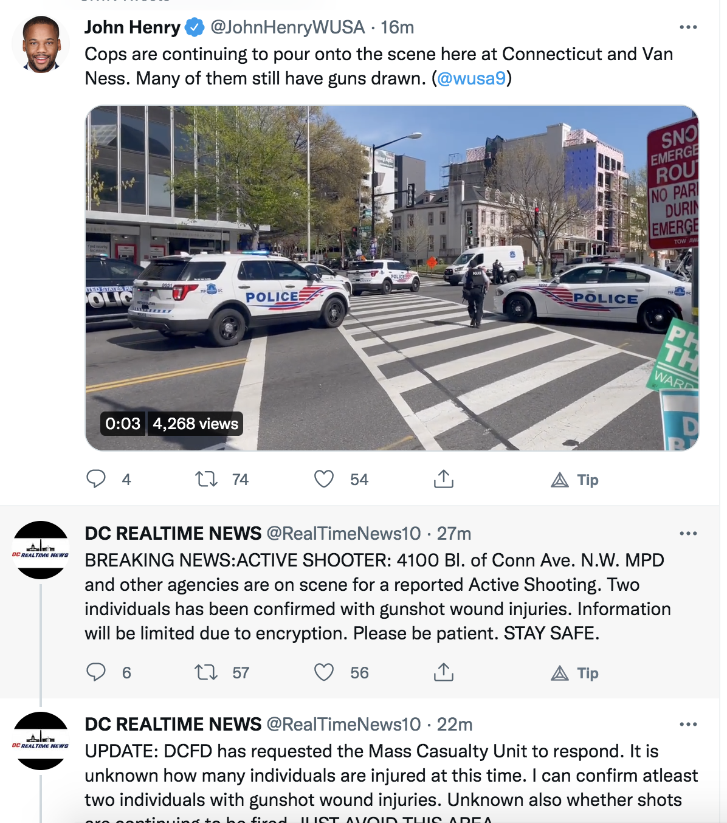Like the BREAKING NEWS tweet with 56 likes
The image size is (727, 823).
[x=324, y=672]
